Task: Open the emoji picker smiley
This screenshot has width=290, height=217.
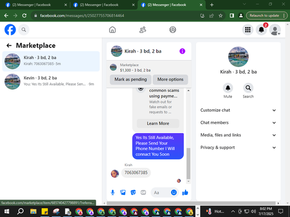Action: (x=174, y=192)
